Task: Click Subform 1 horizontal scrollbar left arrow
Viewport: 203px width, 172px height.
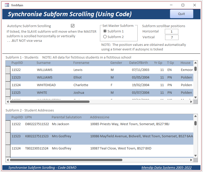Action: [8, 102]
